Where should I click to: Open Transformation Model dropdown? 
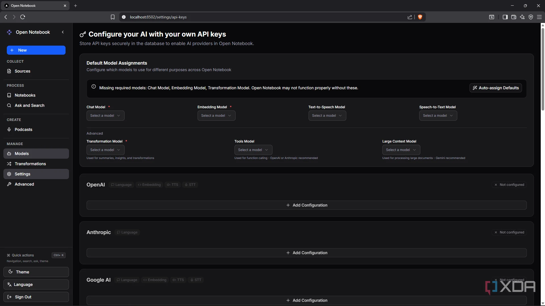(x=105, y=150)
